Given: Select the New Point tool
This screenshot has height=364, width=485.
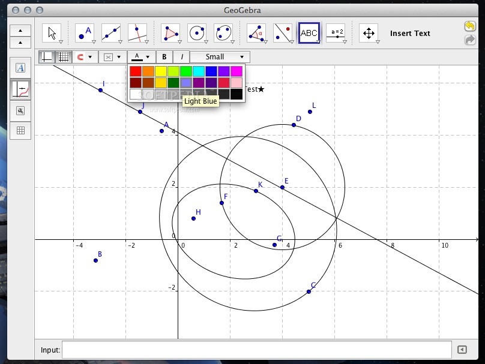Looking at the screenshot, I should tap(84, 33).
